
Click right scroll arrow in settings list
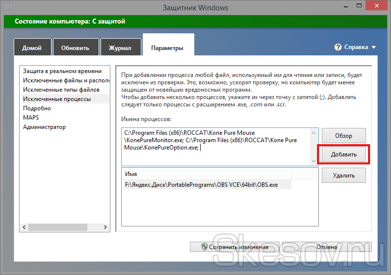[x=106, y=227]
